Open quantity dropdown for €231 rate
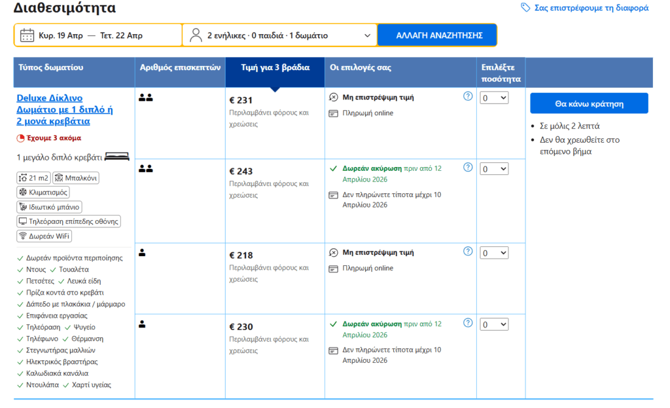The height and width of the screenshot is (408, 670). 494,98
